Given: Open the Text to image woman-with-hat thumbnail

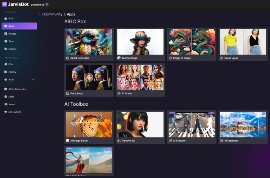Looking at the screenshot, I should pos(140,42).
